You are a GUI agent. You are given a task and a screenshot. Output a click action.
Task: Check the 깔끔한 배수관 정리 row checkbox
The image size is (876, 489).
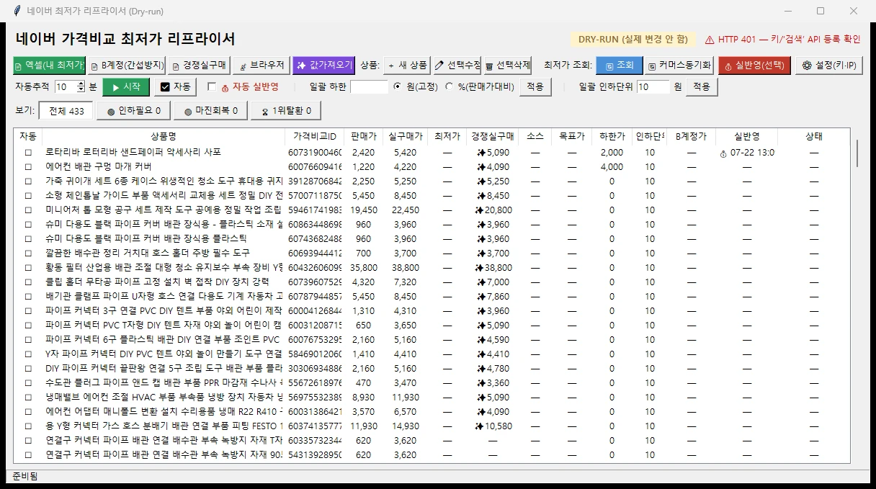click(x=29, y=254)
